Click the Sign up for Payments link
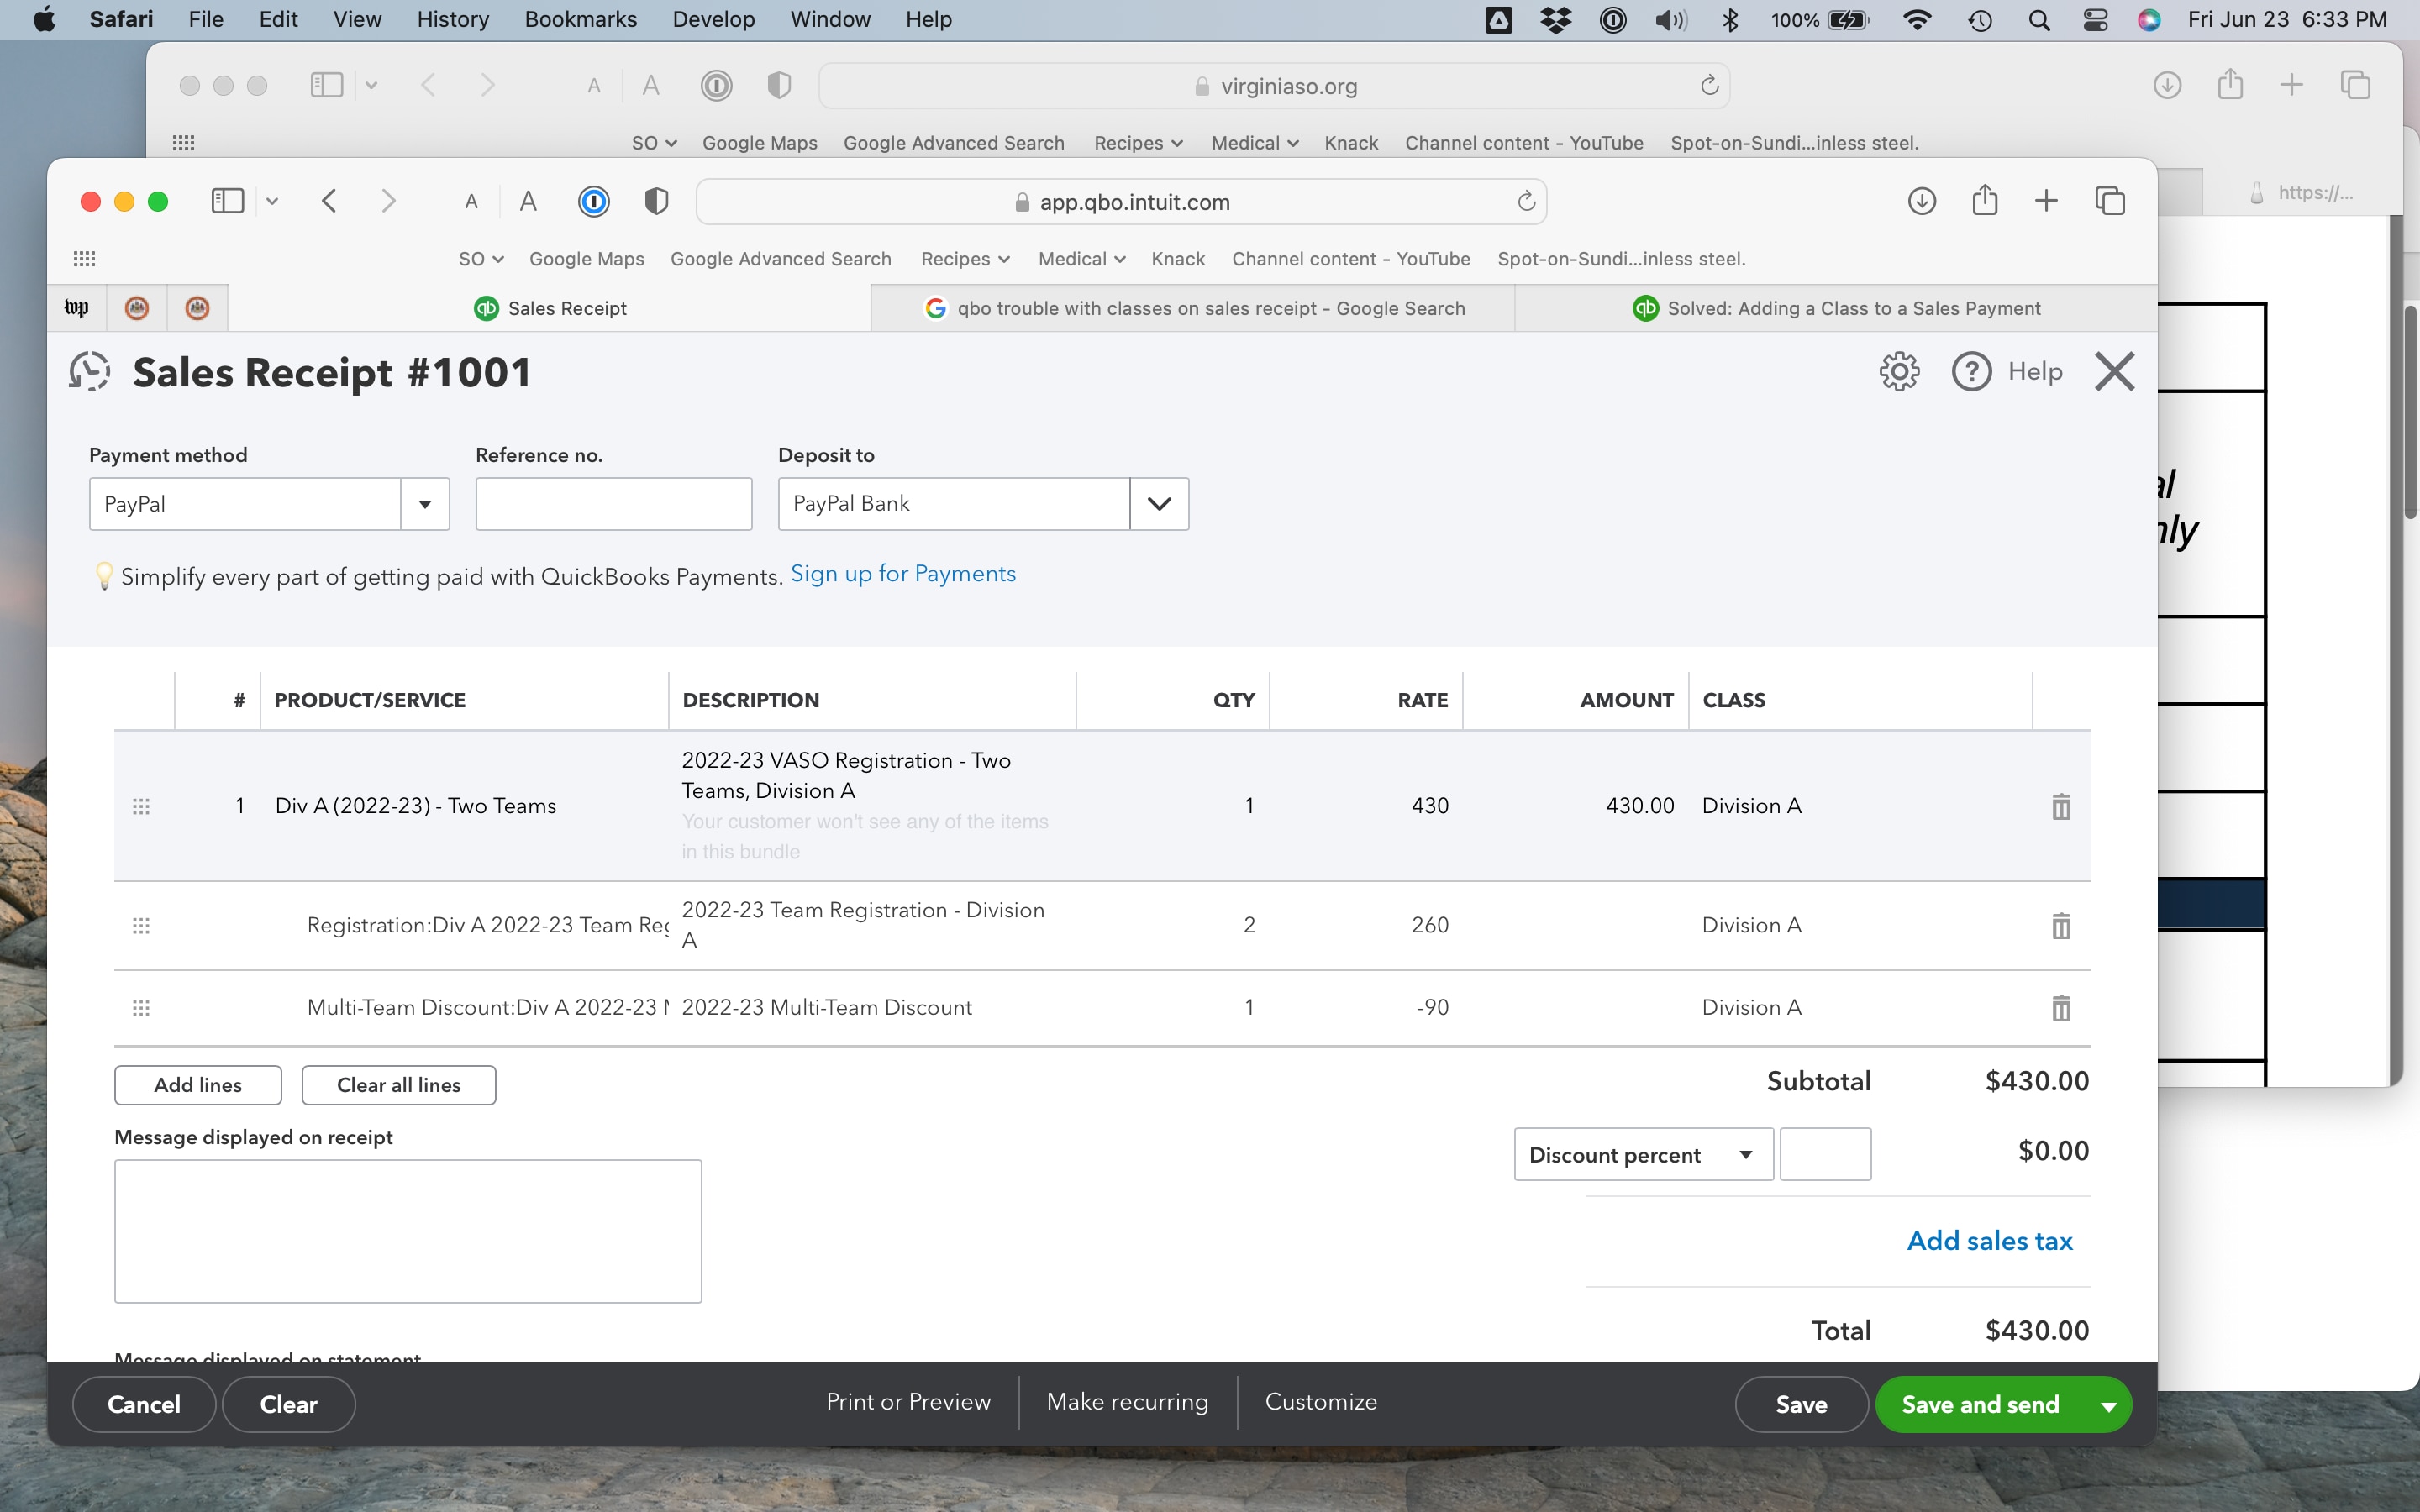 (902, 573)
